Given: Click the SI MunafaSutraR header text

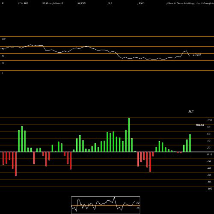Looking at the screenshot, I should (53, 3).
